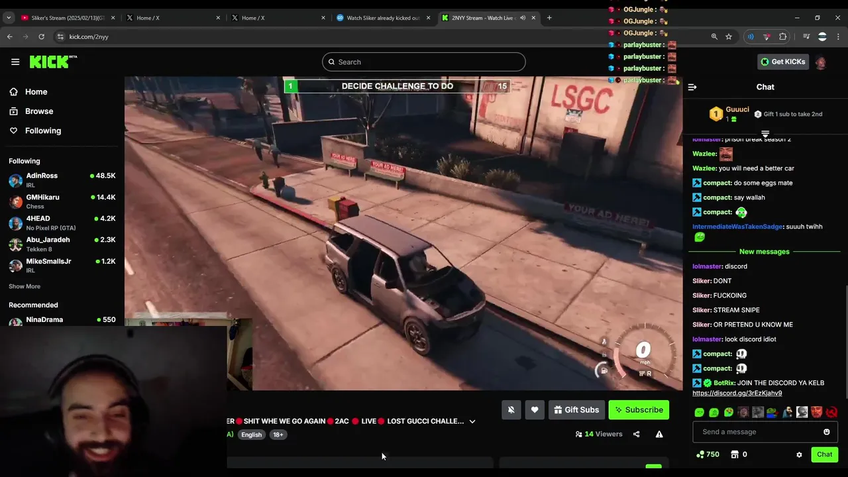Viewport: 848px width, 477px height.
Task: Click the Browse icon in sidebar
Action: [x=13, y=111]
